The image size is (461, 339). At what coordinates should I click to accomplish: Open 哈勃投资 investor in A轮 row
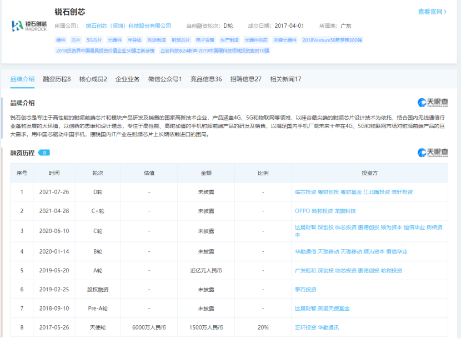point(392,271)
